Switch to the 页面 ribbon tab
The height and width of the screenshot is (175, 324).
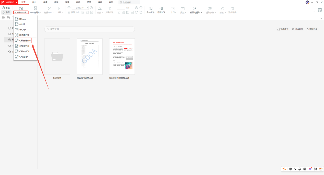click(89, 2)
